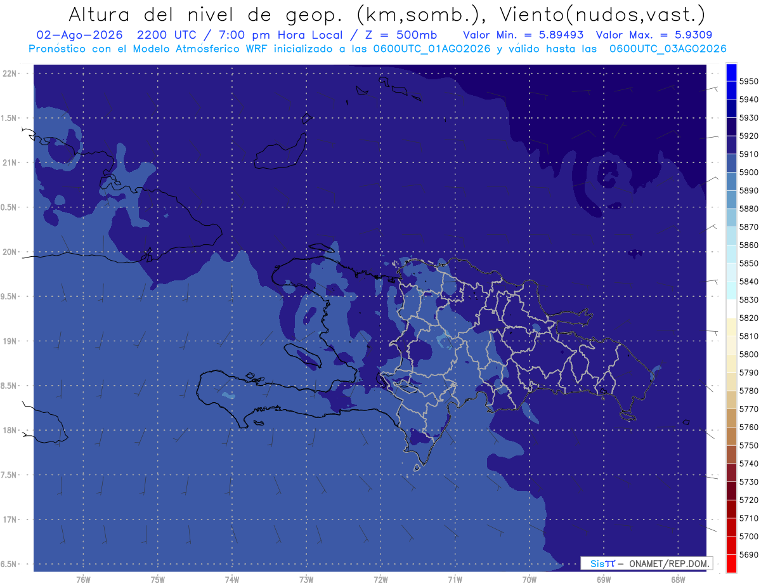Click the '73W' longitude label
761x588 pixels.
[x=306, y=580]
